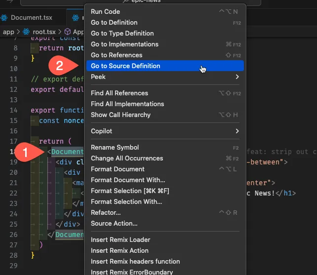The image size is (317, 275).
Task: Select Find All Implementations
Action: click(165, 104)
